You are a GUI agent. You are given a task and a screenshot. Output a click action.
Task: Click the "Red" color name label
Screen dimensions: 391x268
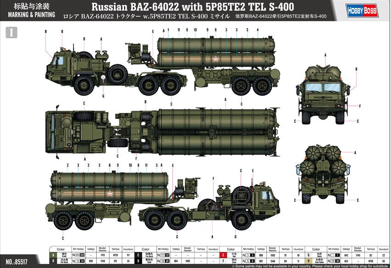coord(234,256)
